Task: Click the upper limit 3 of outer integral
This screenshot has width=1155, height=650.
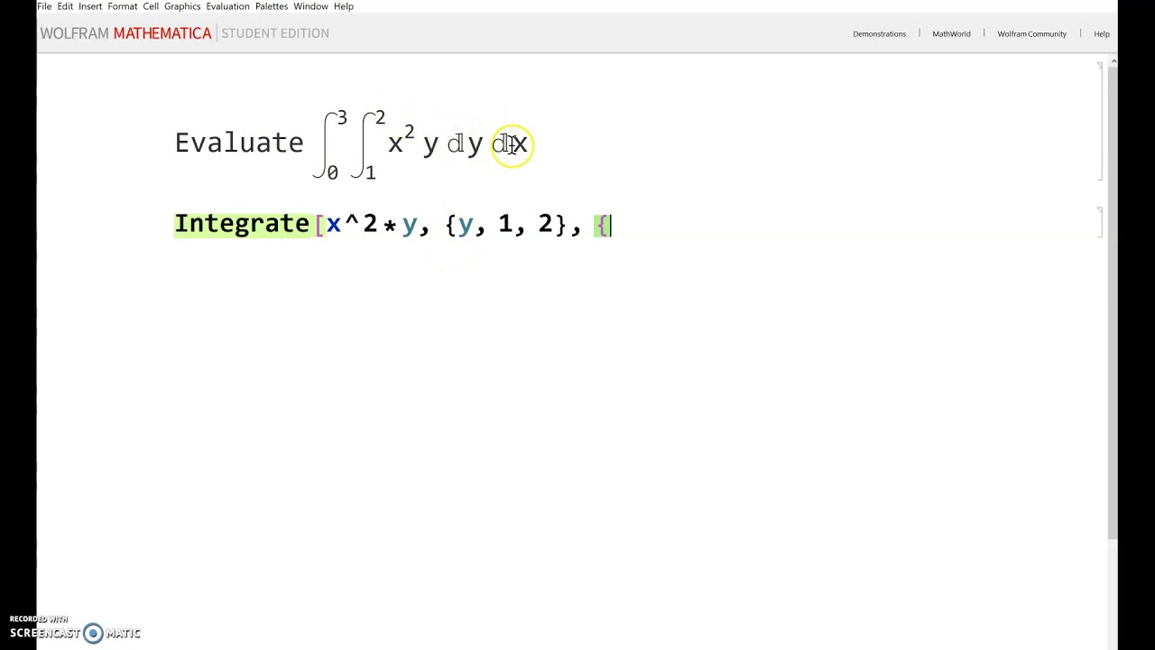Action: pyautogui.click(x=342, y=118)
